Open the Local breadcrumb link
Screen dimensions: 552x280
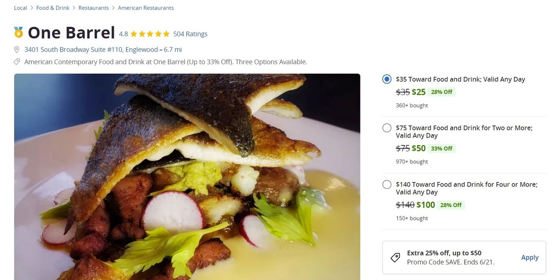point(20,8)
